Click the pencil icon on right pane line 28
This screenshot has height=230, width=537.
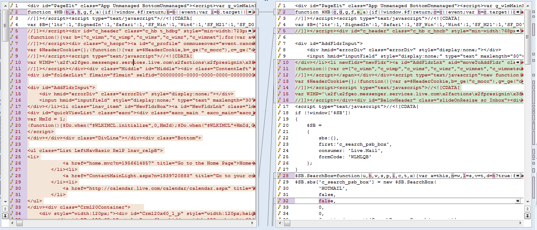(x=279, y=176)
